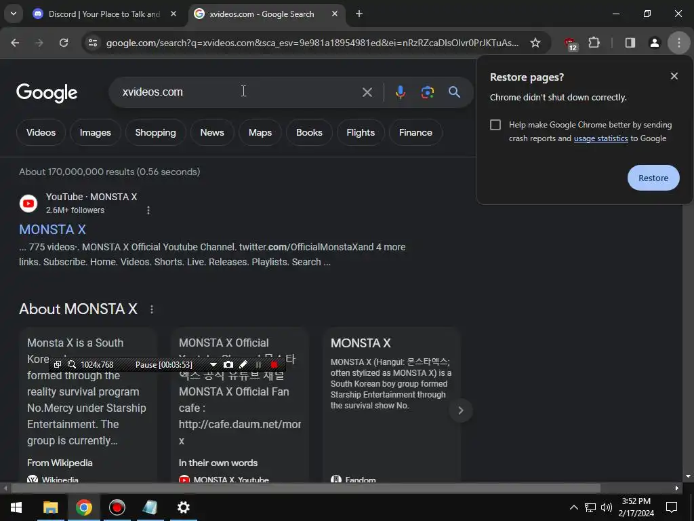Open the red recorder app in taskbar

coord(117,507)
